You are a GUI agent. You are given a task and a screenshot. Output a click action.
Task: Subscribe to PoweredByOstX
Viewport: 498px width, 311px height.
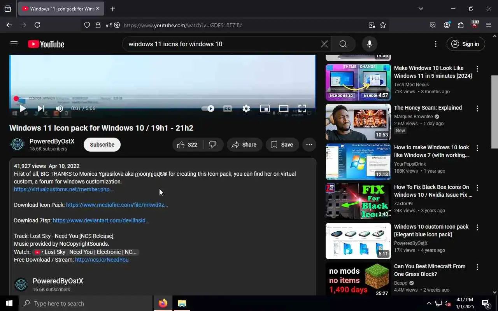pyautogui.click(x=102, y=145)
